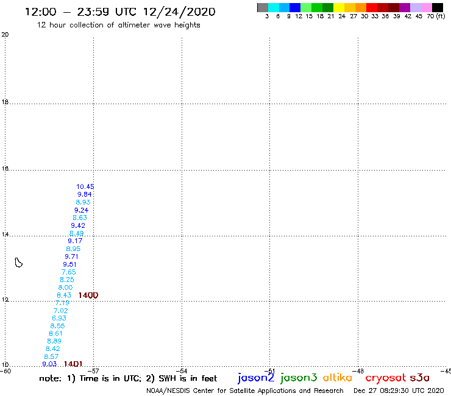Screen dimensions: 451x396
Task: Click the 7.65 reading
Action: (68, 272)
